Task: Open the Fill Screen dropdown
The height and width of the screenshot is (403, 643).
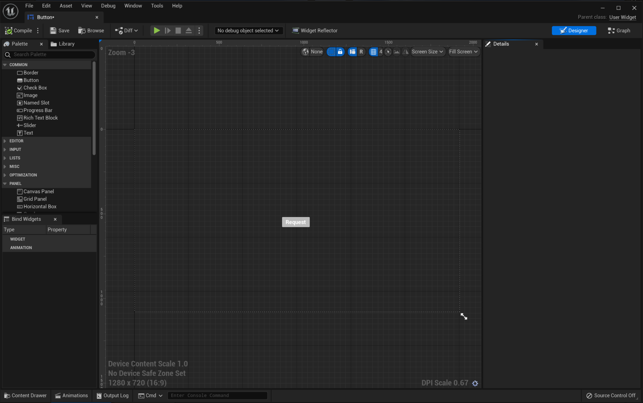Action: [464, 51]
